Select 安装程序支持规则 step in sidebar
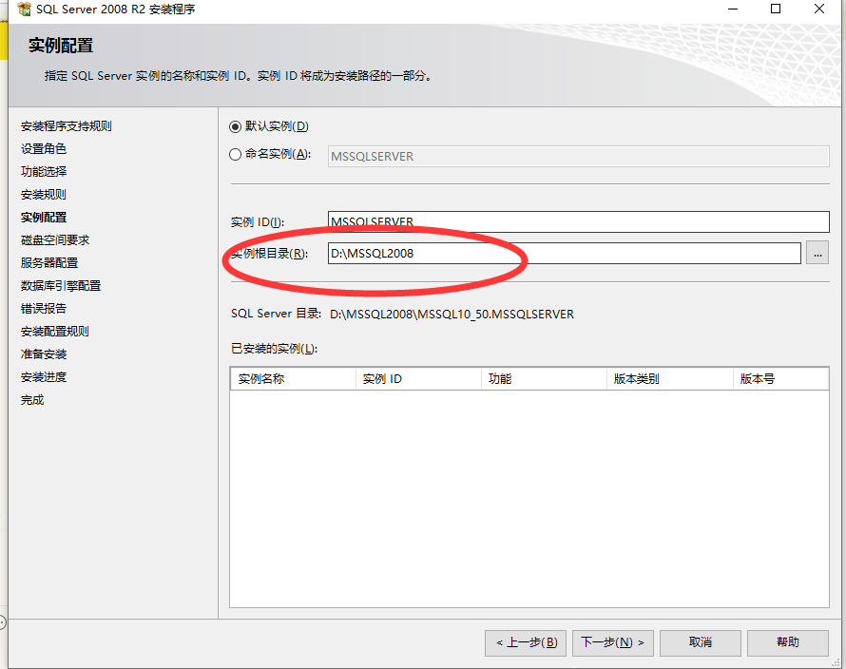Viewport: 846px width, 669px height. click(x=67, y=126)
